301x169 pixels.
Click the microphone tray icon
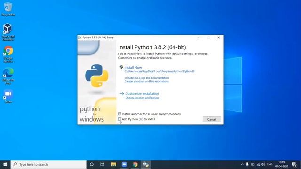(x=247, y=164)
